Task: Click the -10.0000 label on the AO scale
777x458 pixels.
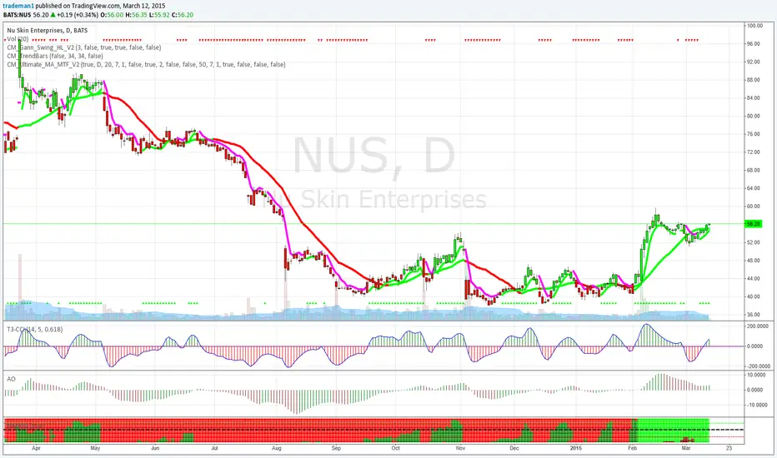Action: pos(757,405)
